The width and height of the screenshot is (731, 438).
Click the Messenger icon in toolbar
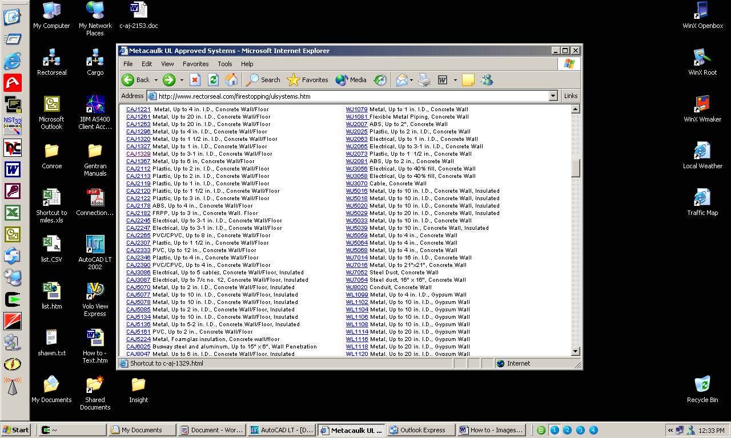(x=487, y=80)
